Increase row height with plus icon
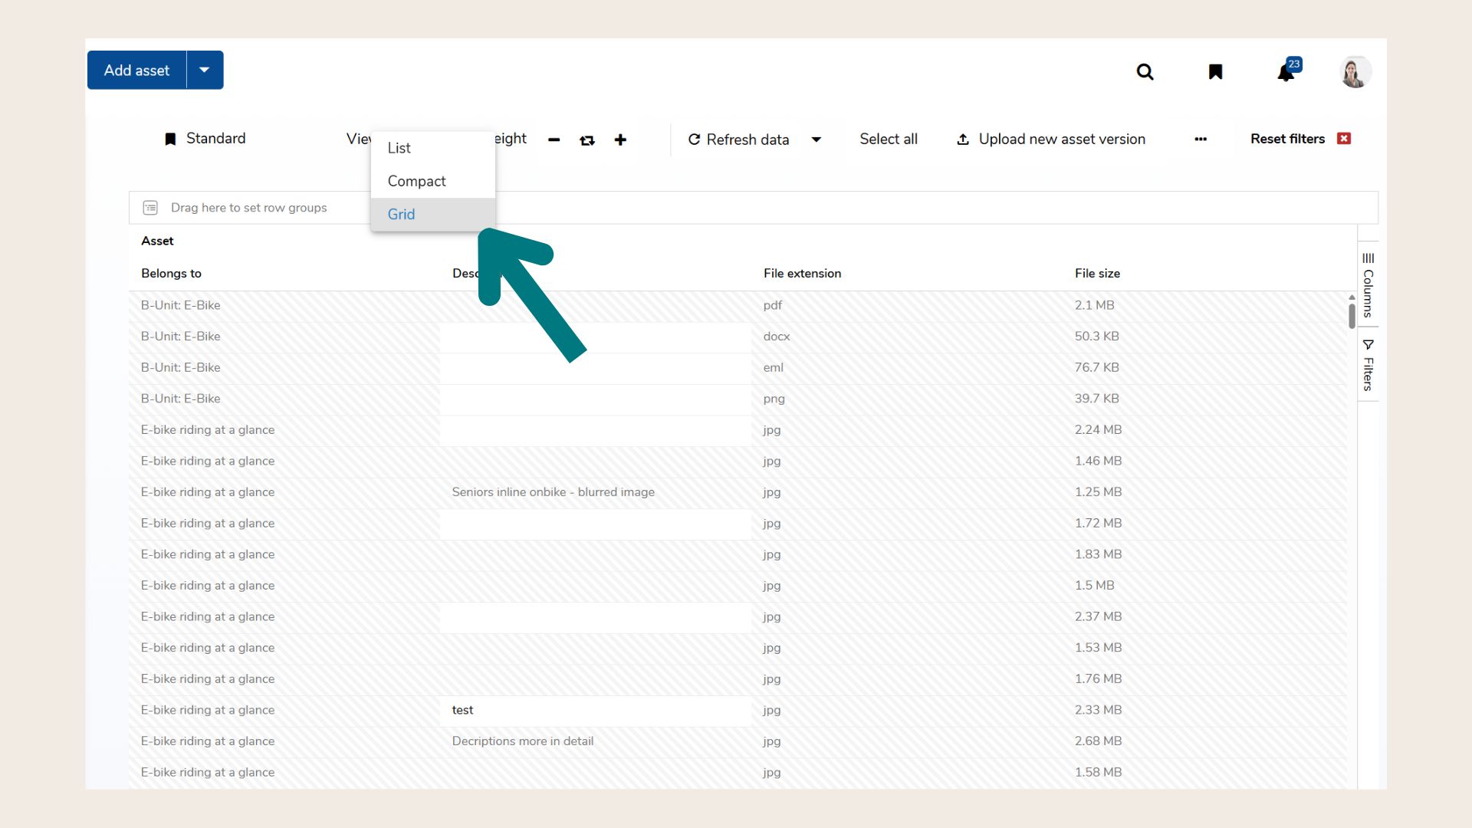The height and width of the screenshot is (828, 1472). tap(620, 140)
